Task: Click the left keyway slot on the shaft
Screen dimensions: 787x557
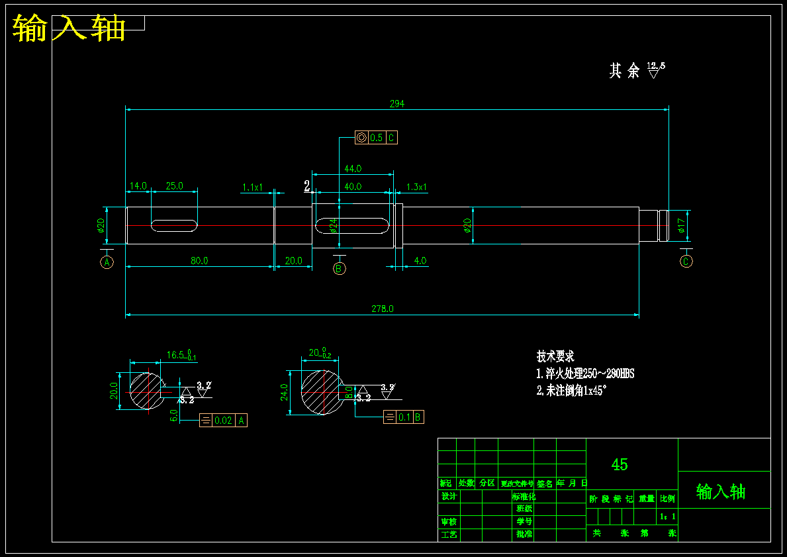Action: 174,225
